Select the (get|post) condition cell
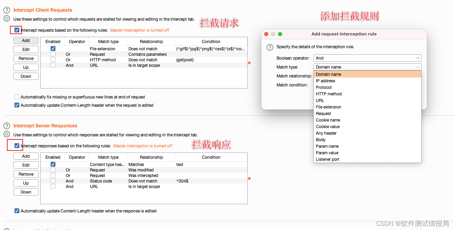 point(211,60)
